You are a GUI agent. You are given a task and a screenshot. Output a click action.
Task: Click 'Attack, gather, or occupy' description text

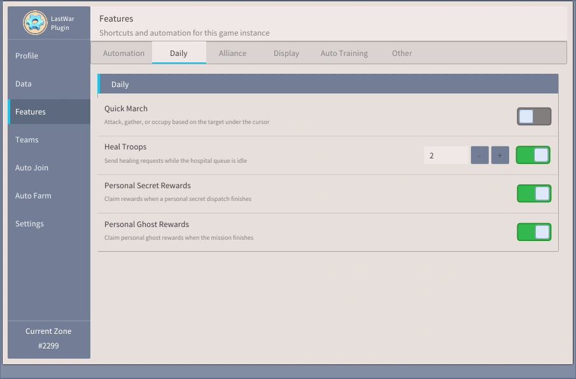(x=186, y=122)
